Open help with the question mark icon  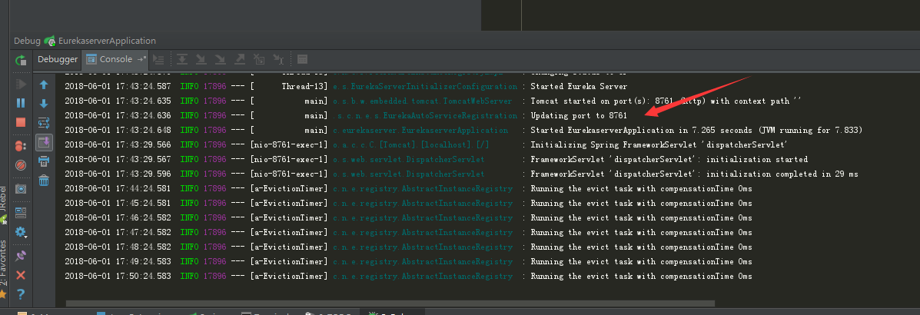(21, 294)
